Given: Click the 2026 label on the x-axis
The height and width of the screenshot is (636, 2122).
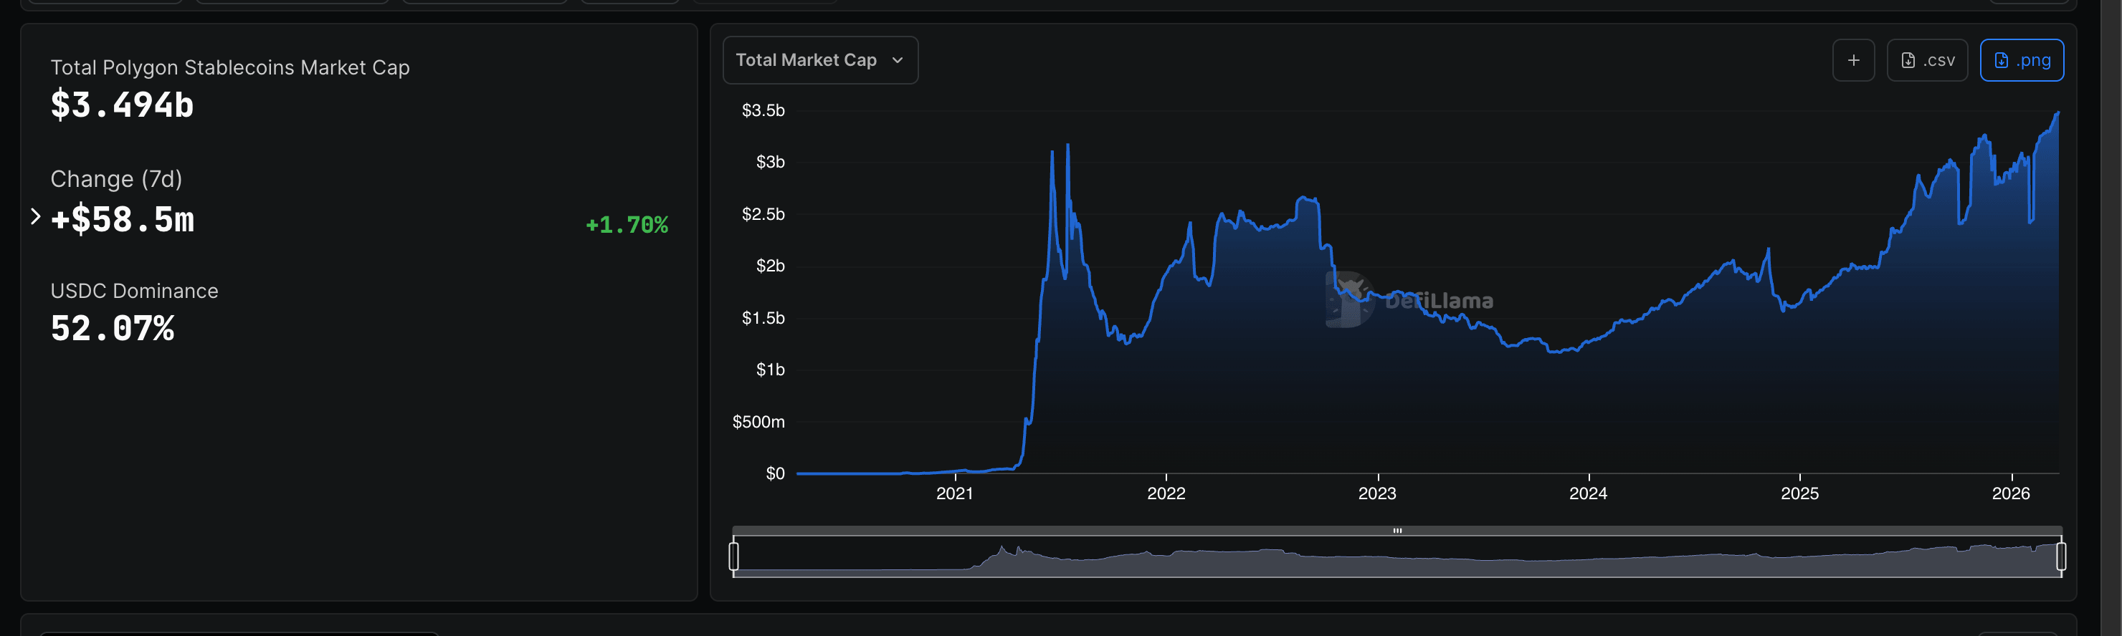Looking at the screenshot, I should coord(2010,493).
